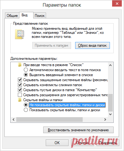
Task: Uncheck Скрывать пустые диски в папке Компьютер
Action: [x=20, y=90]
